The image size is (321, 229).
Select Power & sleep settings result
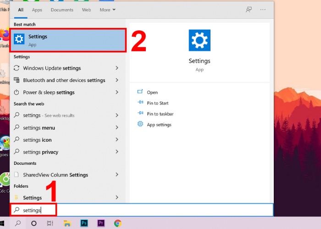click(x=49, y=92)
